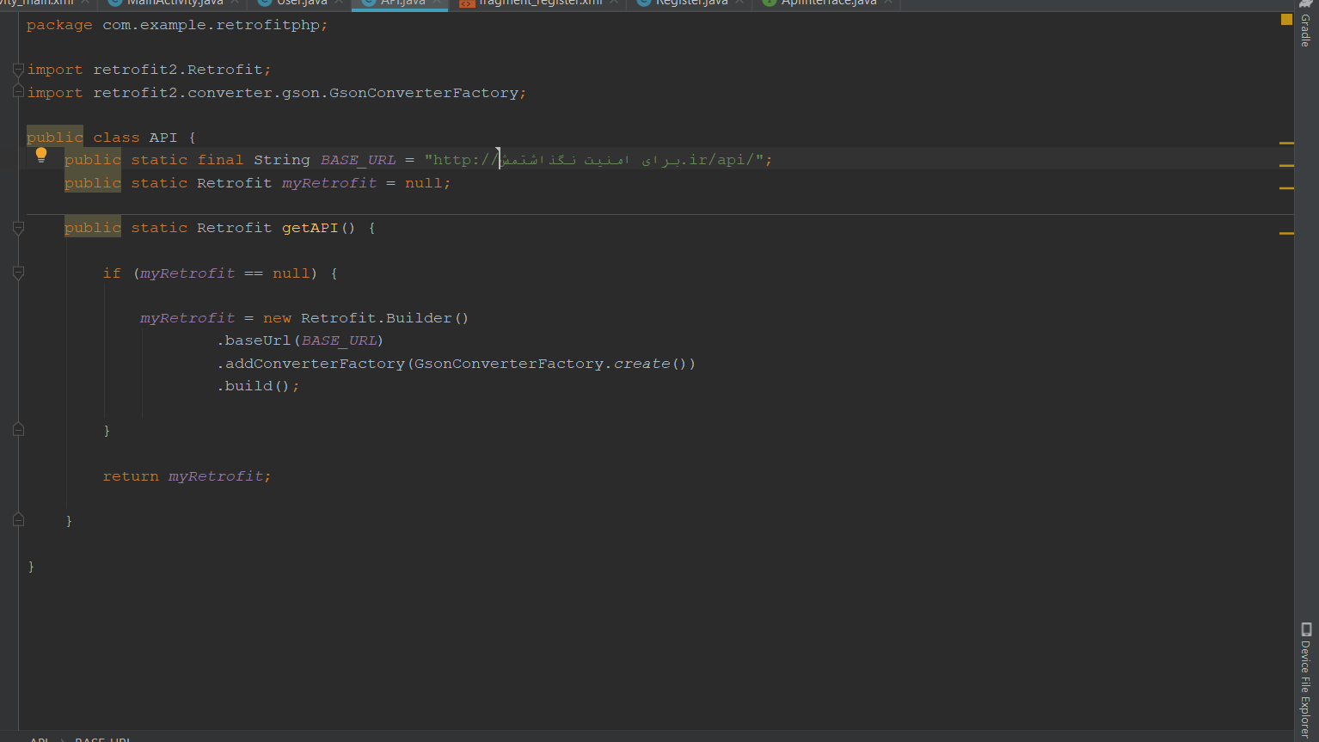Image resolution: width=1319 pixels, height=742 pixels.
Task: Click the XML file icon on fragment_register.xml tab
Action: coord(467,3)
